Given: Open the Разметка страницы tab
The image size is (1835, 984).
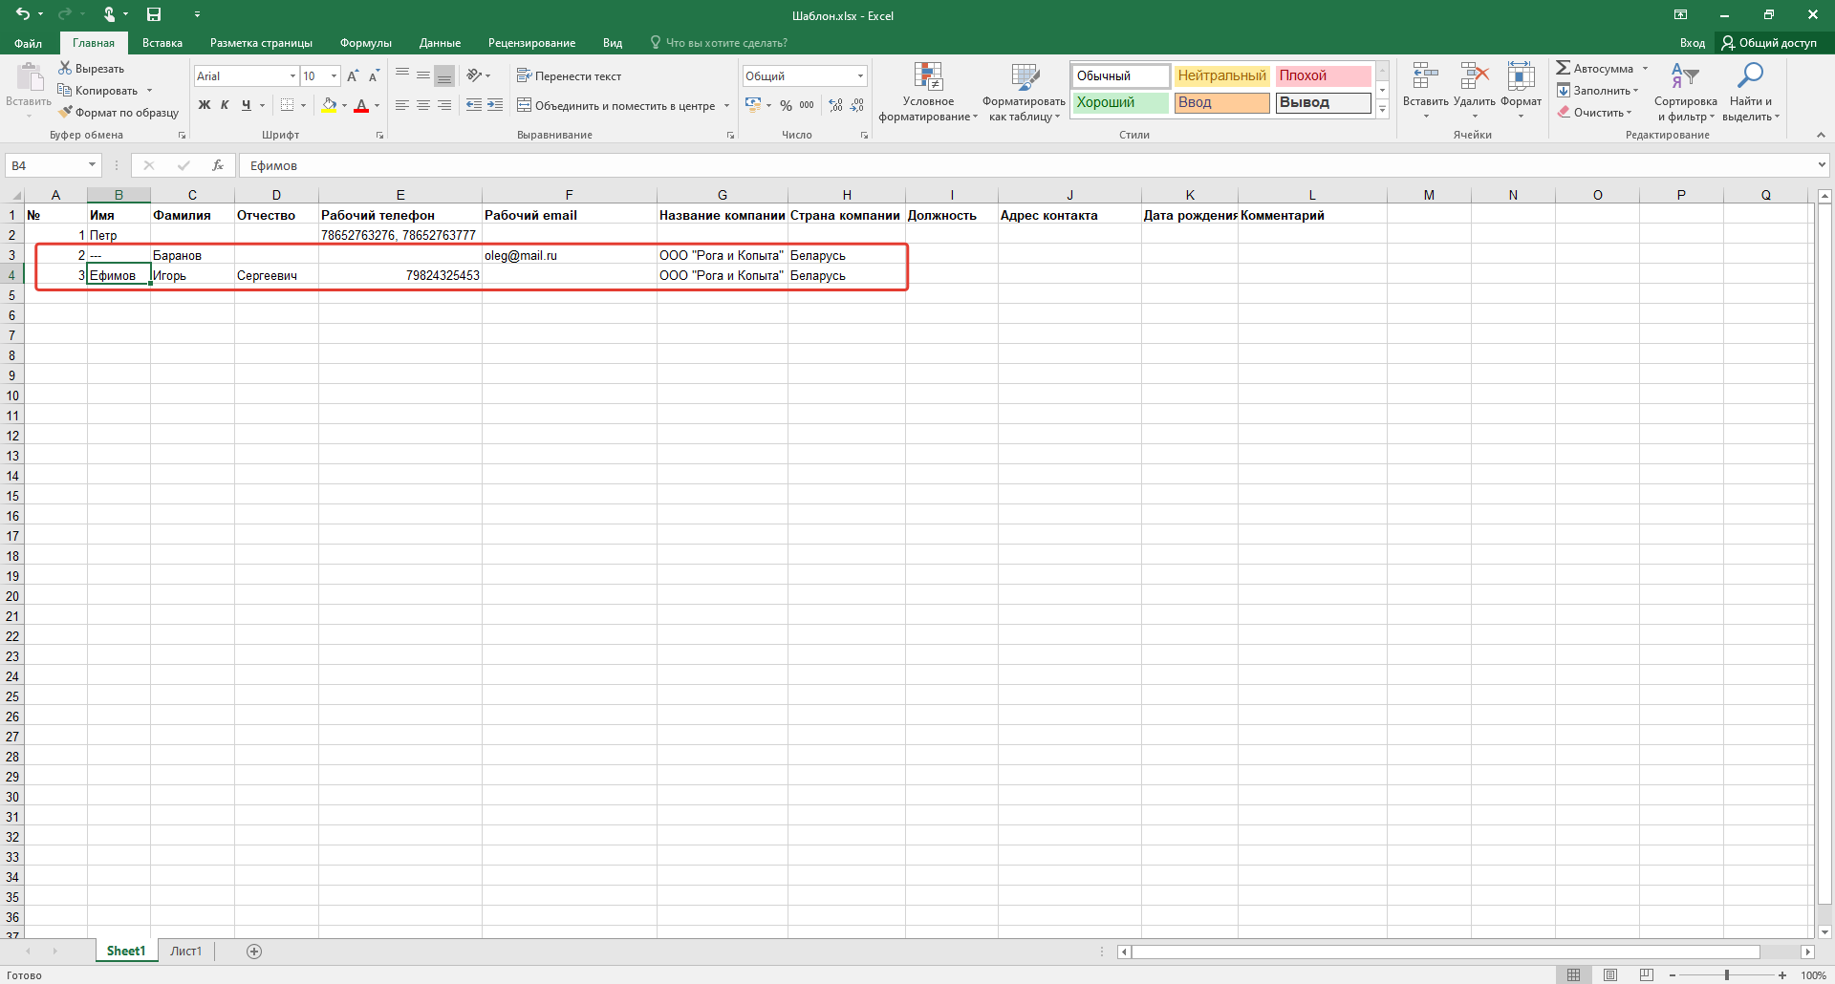Looking at the screenshot, I should coord(261,43).
